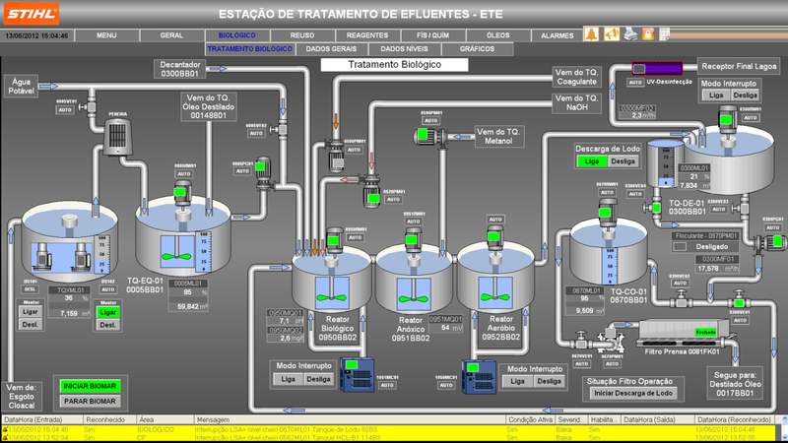Switch to DADOS GERAIS sub-tab
Image resolution: width=788 pixels, height=443 pixels.
click(x=331, y=49)
